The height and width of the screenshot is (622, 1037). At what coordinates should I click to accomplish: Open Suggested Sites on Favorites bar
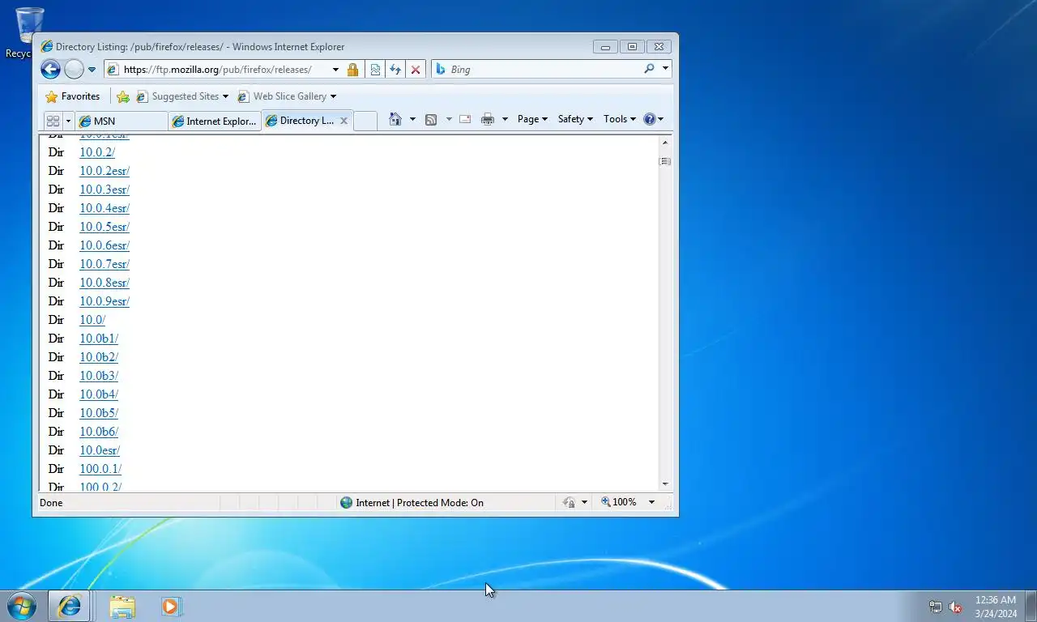(182, 96)
